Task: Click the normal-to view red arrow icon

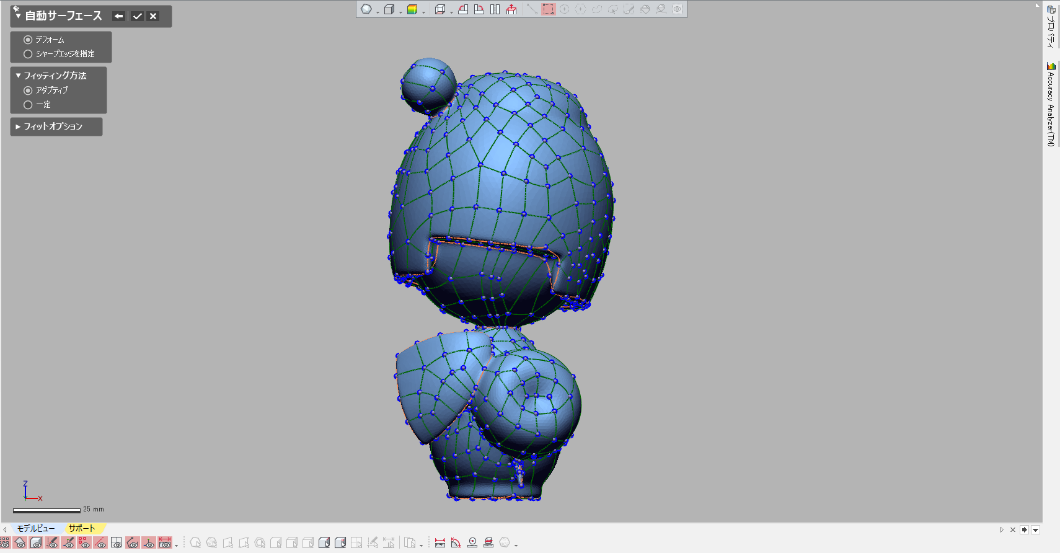Action: (x=511, y=9)
